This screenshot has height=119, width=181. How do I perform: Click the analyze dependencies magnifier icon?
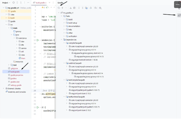point(91,8)
